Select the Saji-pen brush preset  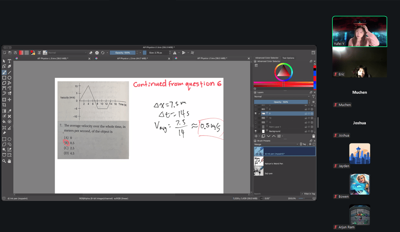[268, 173]
